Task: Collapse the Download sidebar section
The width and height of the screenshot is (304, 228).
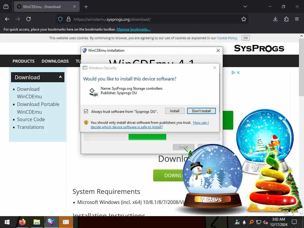Action: coord(38,77)
